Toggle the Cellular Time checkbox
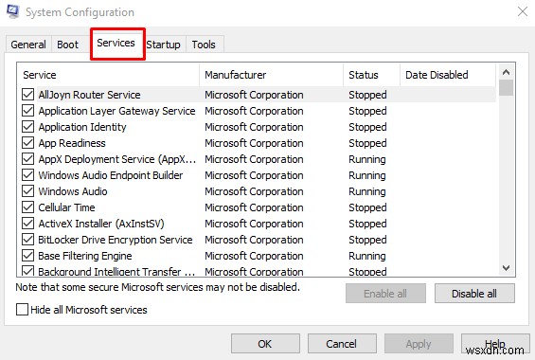The height and width of the screenshot is (360, 535). [27, 207]
